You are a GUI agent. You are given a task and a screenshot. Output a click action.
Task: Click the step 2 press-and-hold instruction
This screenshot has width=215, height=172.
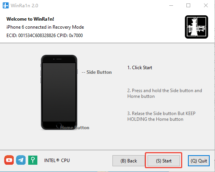click(165, 93)
